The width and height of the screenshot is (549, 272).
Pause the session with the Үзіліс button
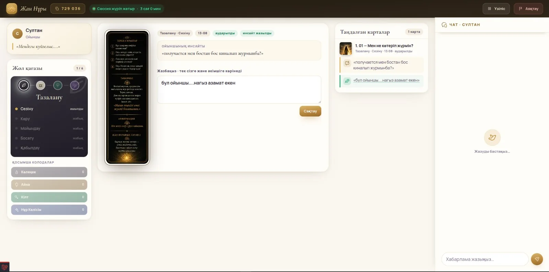pos(496,9)
